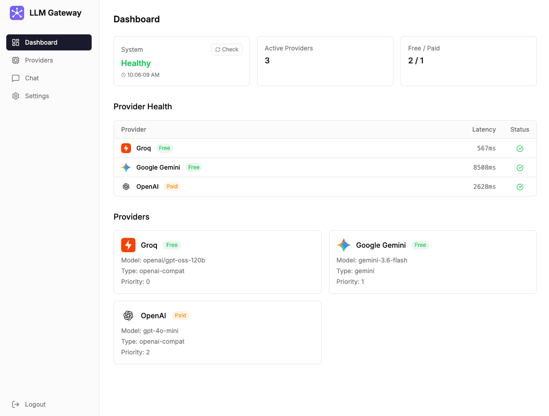Click the Active Providers count 3

[x=267, y=61]
